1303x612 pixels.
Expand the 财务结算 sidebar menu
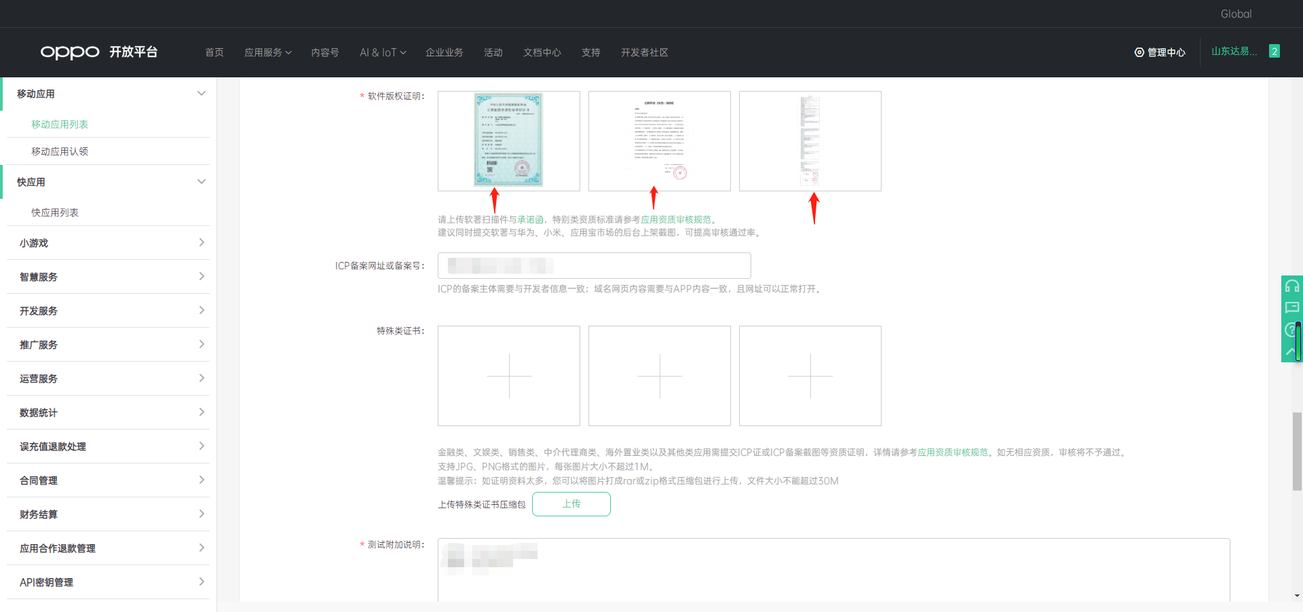[x=109, y=514]
